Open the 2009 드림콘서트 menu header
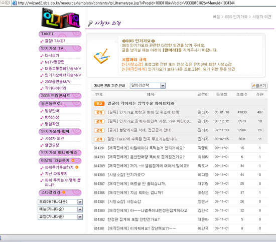Viewport: 276px width, 242px height. [x=60, y=96]
